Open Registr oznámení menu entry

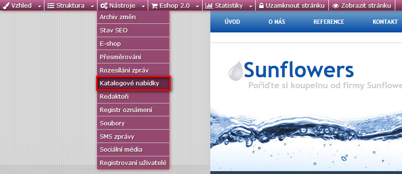click(x=133, y=110)
